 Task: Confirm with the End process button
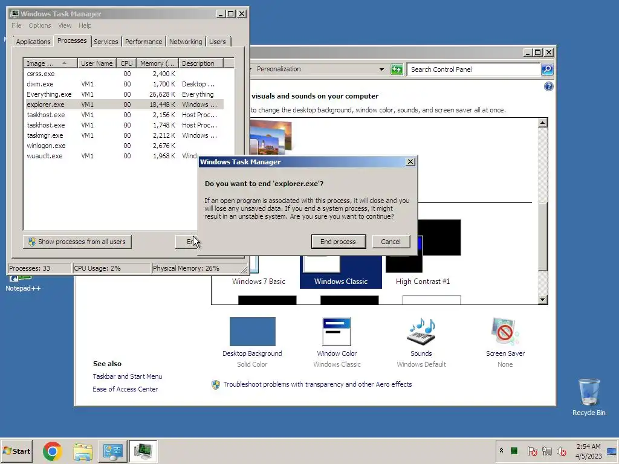click(339, 242)
